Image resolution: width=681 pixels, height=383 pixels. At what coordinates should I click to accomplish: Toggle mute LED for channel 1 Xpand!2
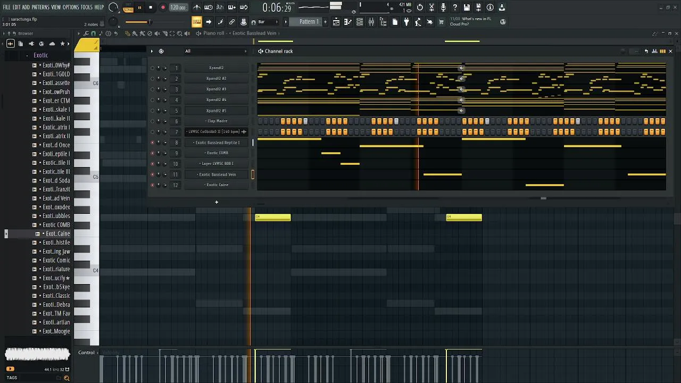pos(153,68)
